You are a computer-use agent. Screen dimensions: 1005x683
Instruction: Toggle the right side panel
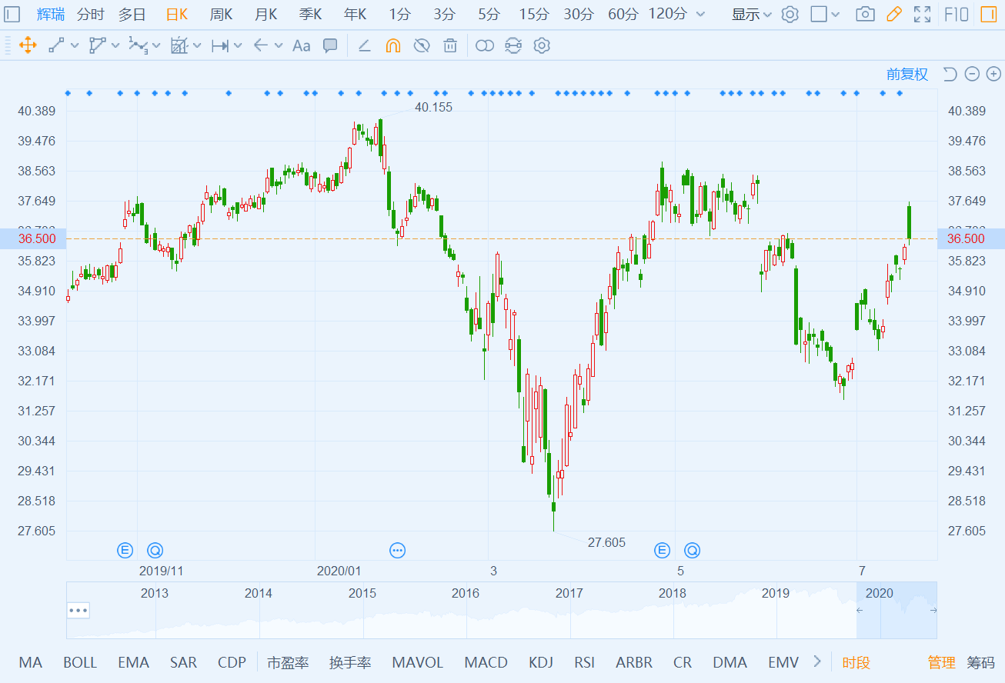[x=987, y=15]
